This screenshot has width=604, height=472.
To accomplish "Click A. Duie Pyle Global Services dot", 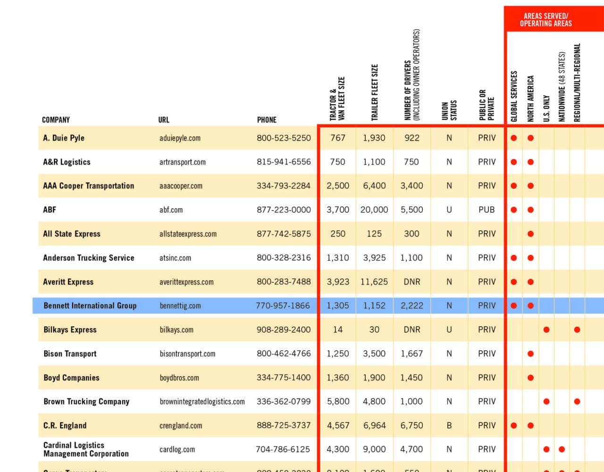I will click(x=514, y=138).
